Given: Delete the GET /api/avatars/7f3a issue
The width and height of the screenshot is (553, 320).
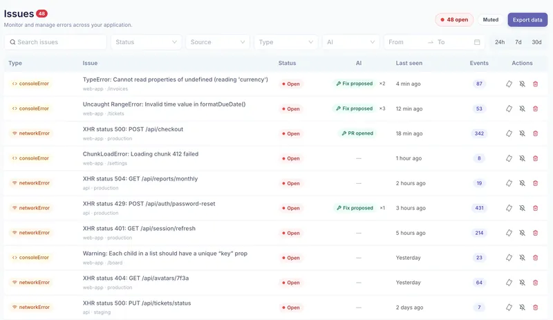Looking at the screenshot, I should click(535, 283).
